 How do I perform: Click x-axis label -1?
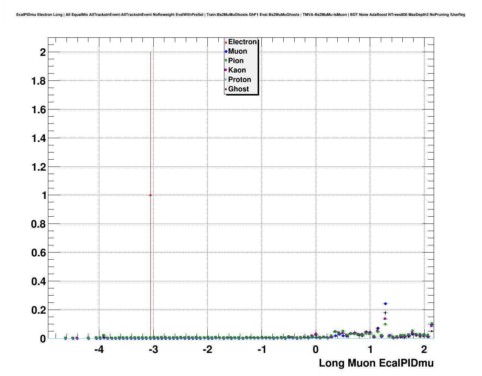tap(261, 350)
